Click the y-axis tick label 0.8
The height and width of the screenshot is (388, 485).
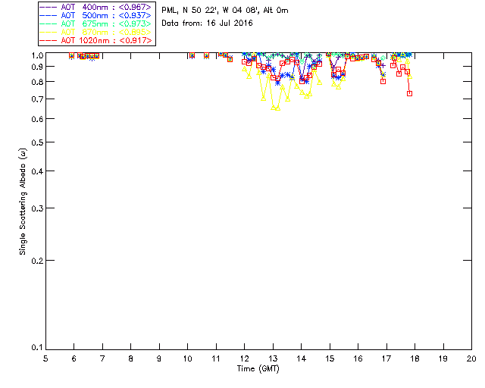point(37,82)
